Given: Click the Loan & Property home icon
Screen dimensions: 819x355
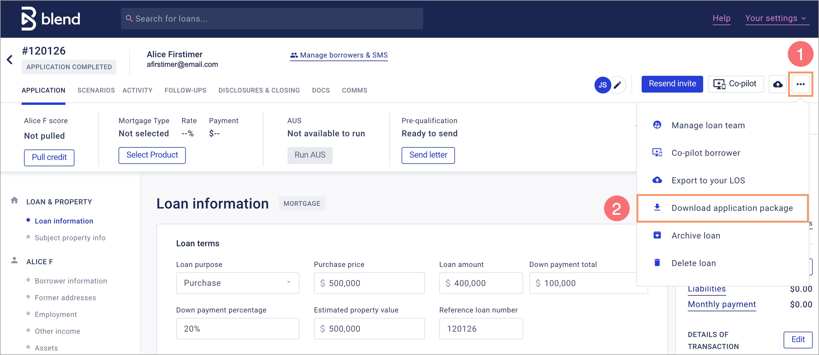Looking at the screenshot, I should (14, 200).
